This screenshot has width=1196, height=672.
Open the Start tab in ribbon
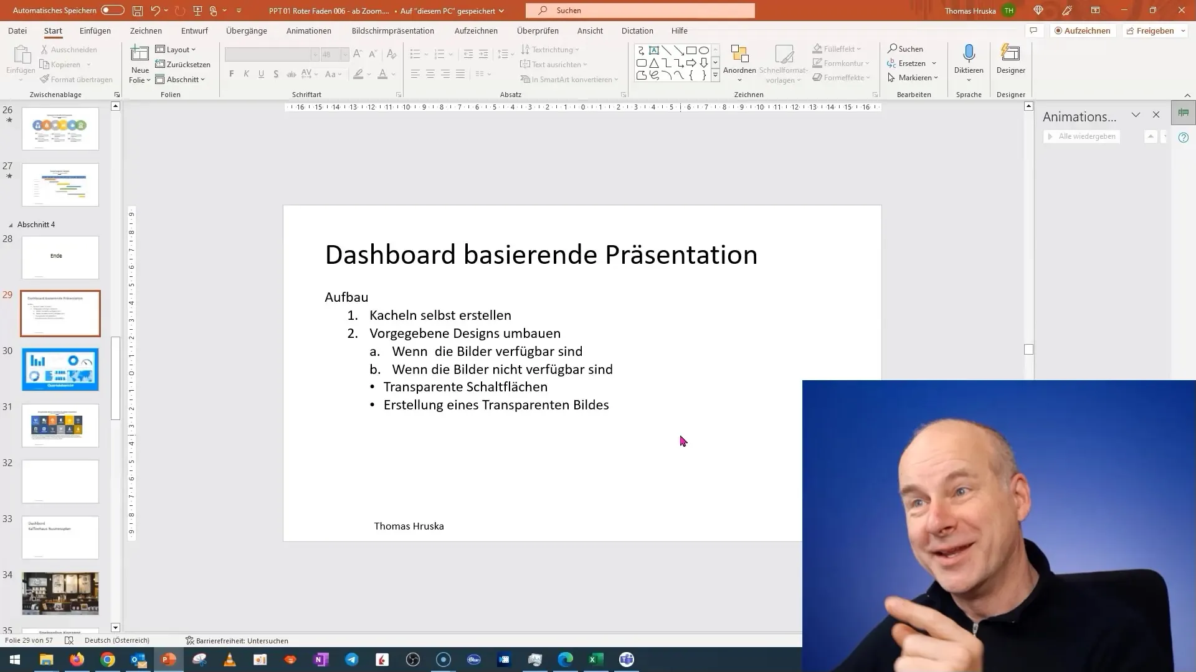click(x=52, y=30)
